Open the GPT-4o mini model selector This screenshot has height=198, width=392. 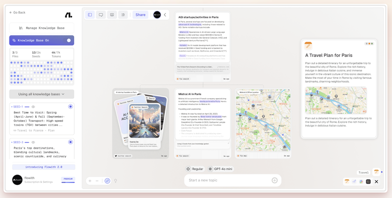pos(221,169)
